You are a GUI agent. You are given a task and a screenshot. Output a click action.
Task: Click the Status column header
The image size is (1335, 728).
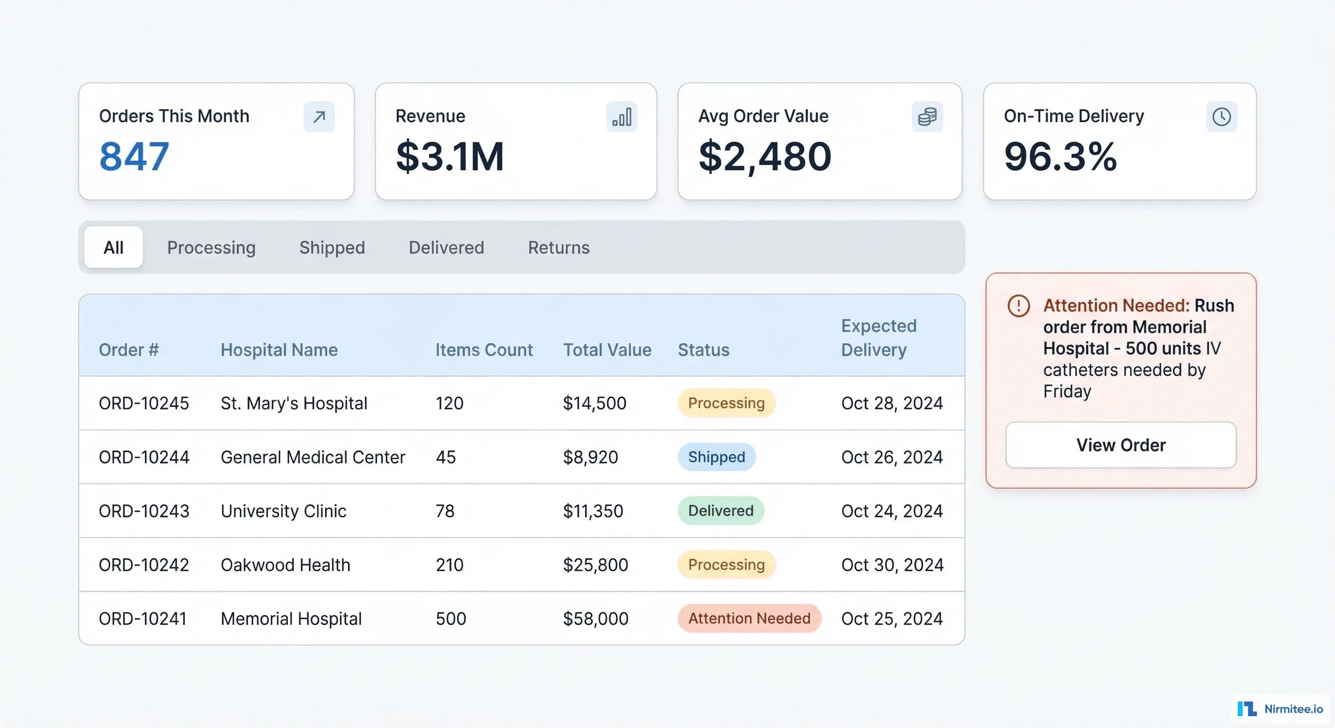coord(704,350)
